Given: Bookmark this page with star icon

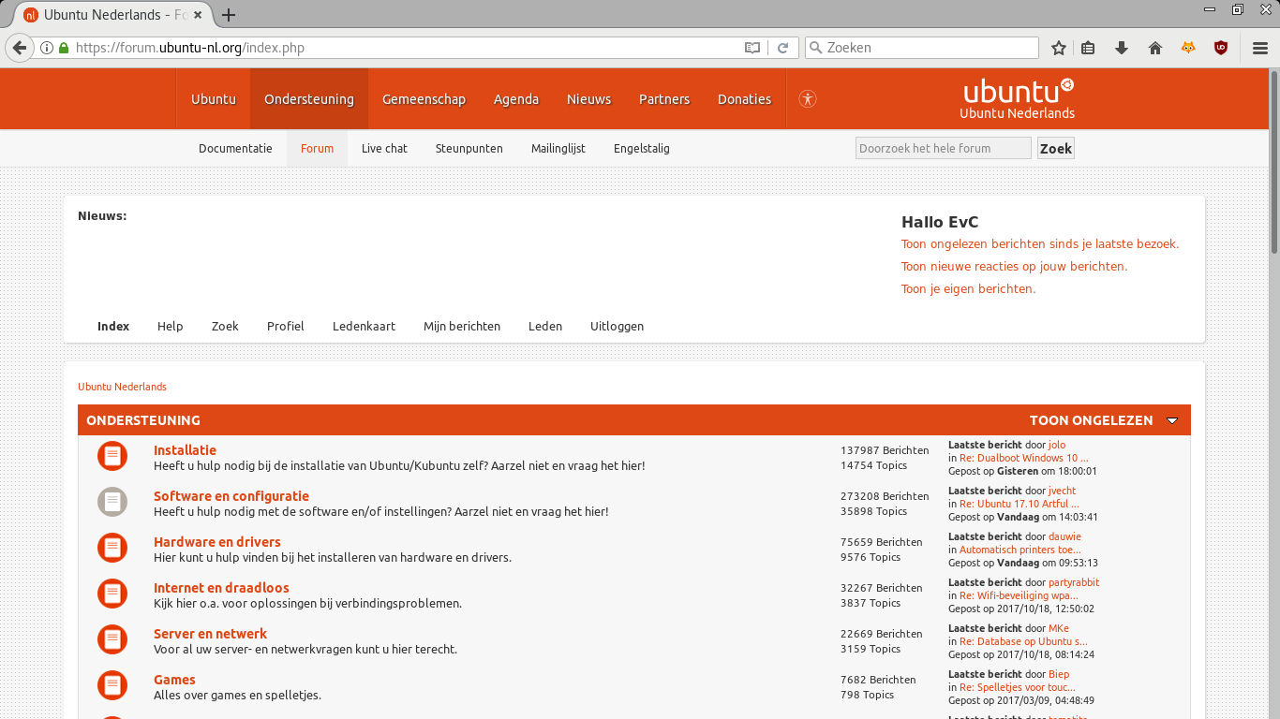Looking at the screenshot, I should [1059, 48].
